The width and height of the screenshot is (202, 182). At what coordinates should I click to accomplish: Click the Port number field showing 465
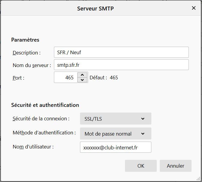(65, 78)
